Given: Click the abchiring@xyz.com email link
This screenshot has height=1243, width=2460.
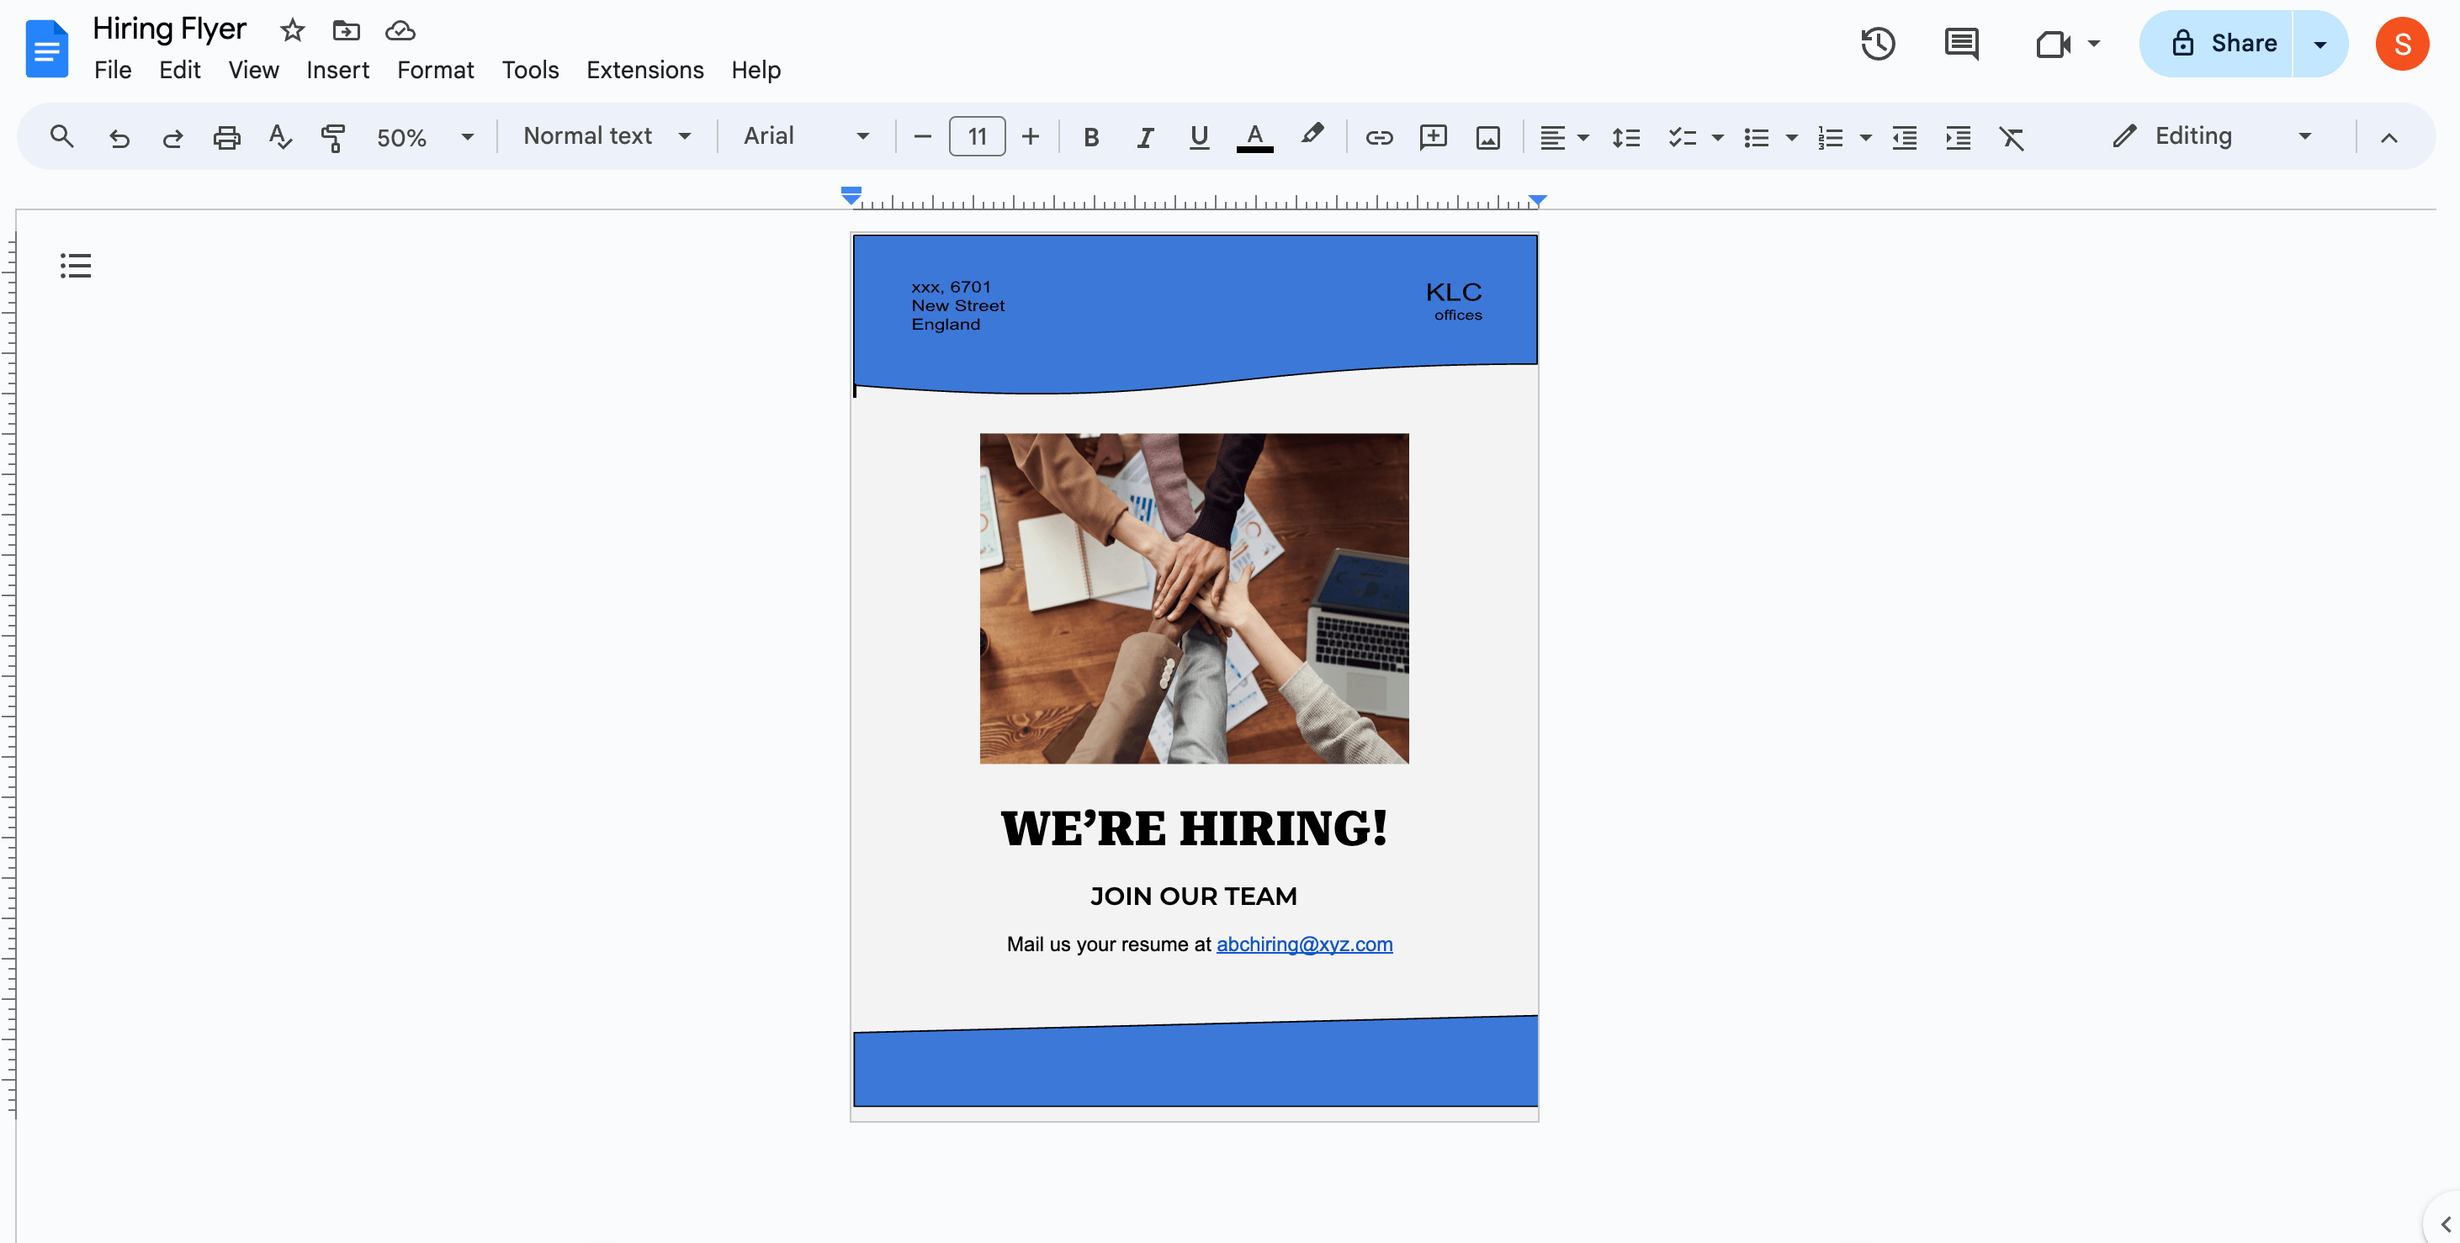Looking at the screenshot, I should tap(1303, 944).
